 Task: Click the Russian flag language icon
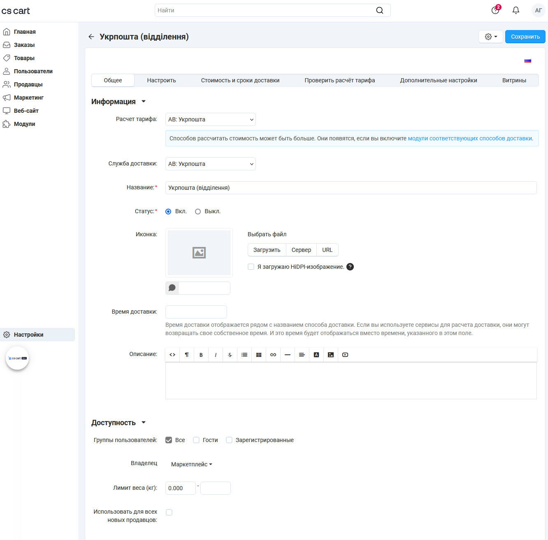pyautogui.click(x=528, y=61)
